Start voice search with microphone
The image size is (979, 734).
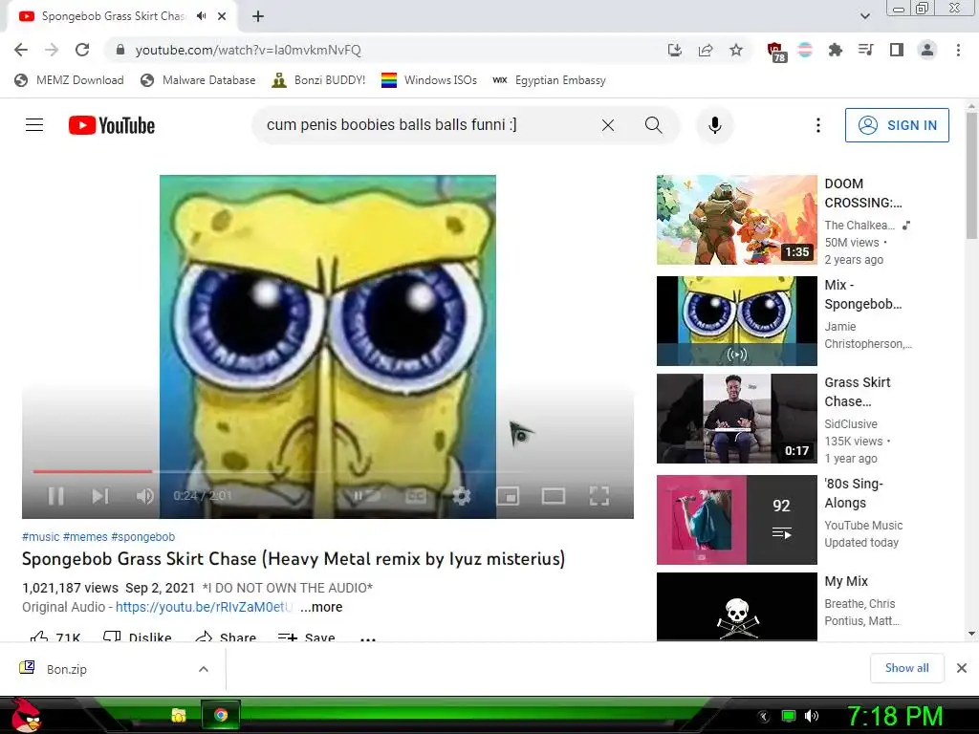pyautogui.click(x=715, y=125)
